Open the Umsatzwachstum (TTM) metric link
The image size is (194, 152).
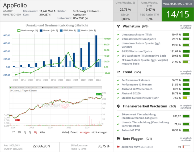pos(137,35)
